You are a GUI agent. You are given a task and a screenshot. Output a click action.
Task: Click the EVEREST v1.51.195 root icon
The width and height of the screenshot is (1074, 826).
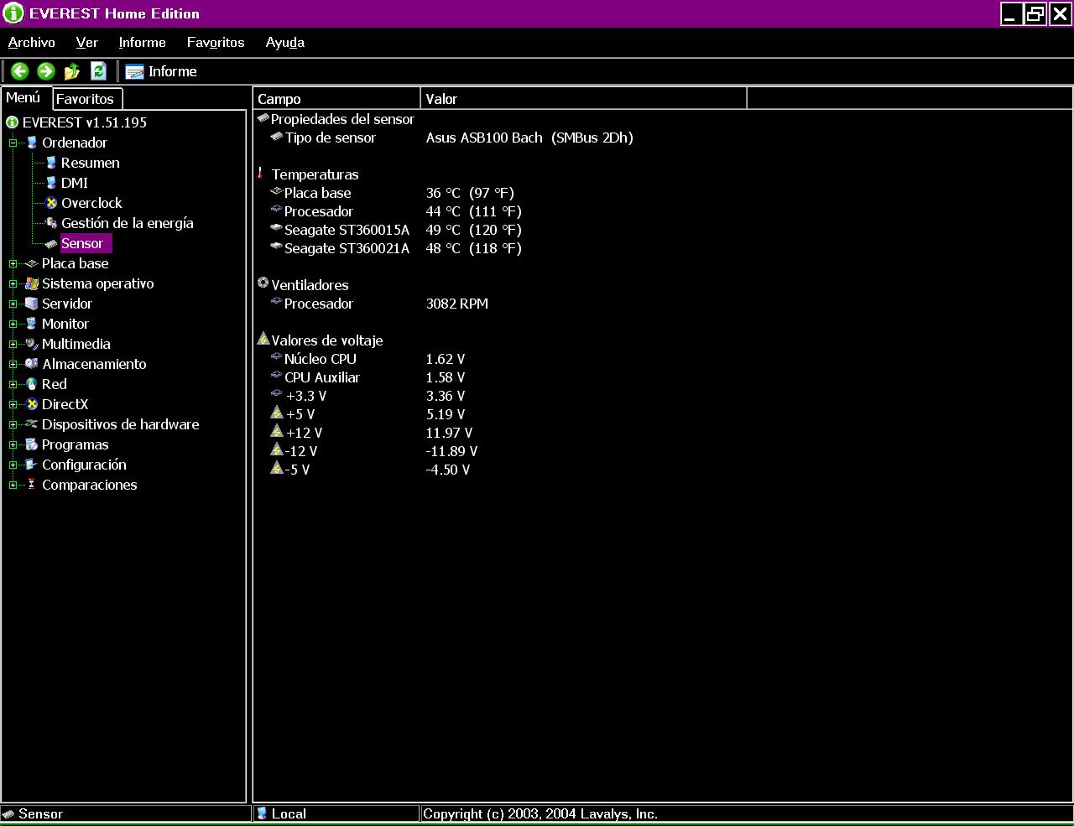tap(12, 122)
